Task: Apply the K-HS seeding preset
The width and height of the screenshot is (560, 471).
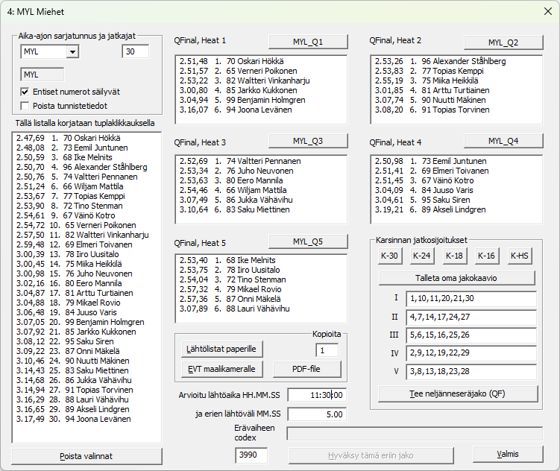Action: point(520,256)
